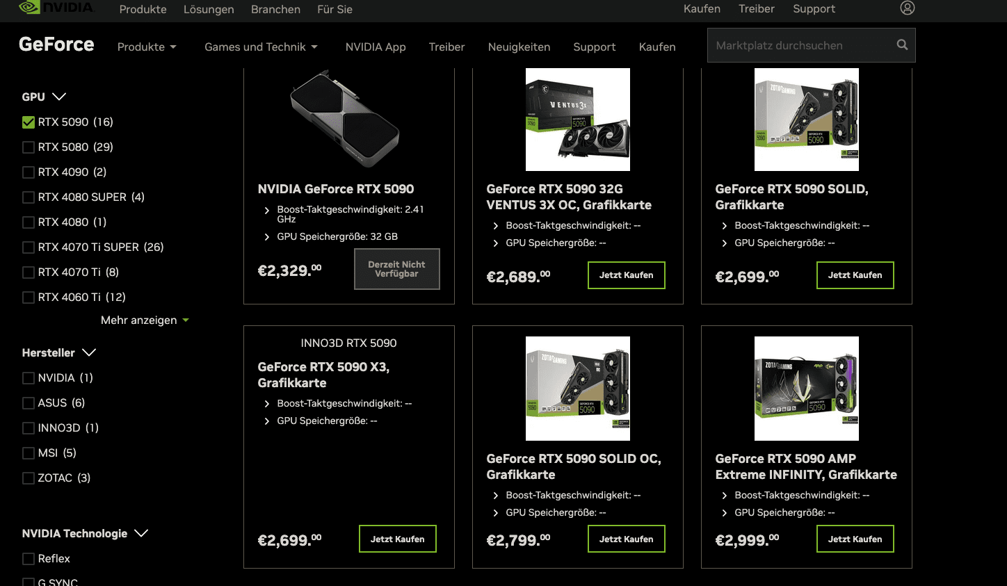Click the search magnifier icon
This screenshot has width=1007, height=586.
pos(902,45)
